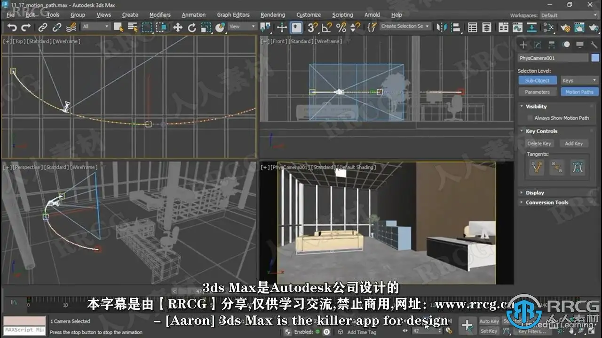This screenshot has width=602, height=338.
Task: Open the Rendering menu
Action: point(273,15)
